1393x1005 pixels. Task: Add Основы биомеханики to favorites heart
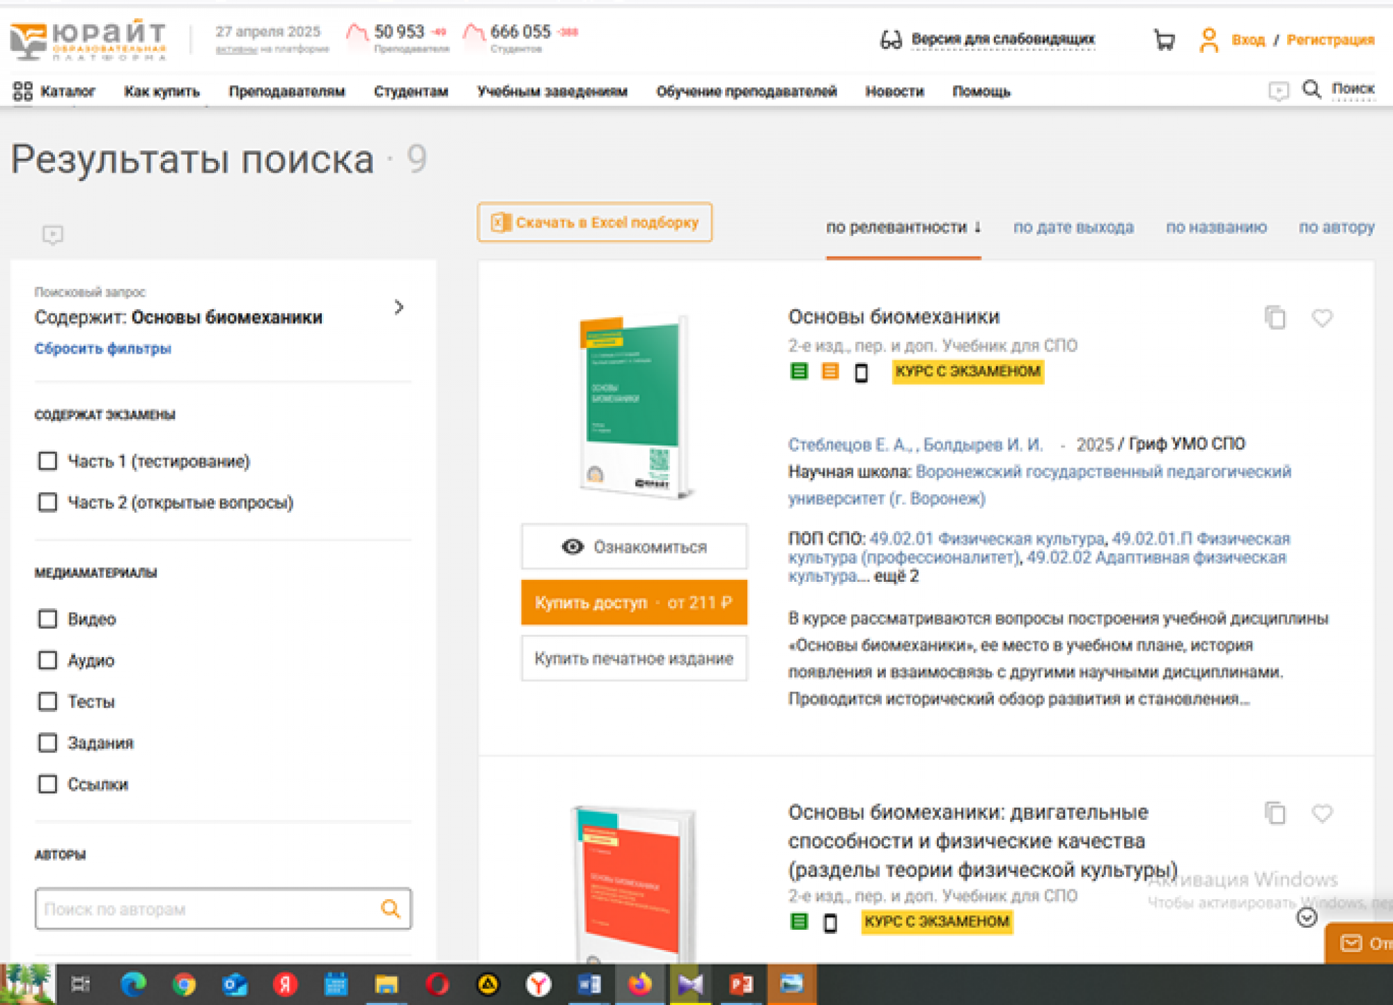click(x=1322, y=318)
